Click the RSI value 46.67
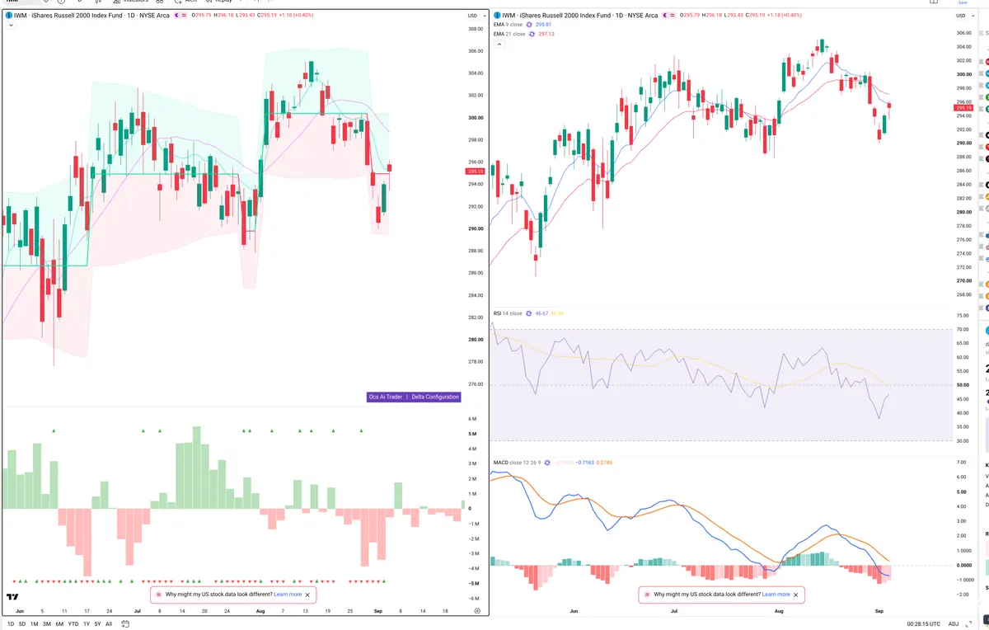This screenshot has height=630, width=989. tap(541, 313)
